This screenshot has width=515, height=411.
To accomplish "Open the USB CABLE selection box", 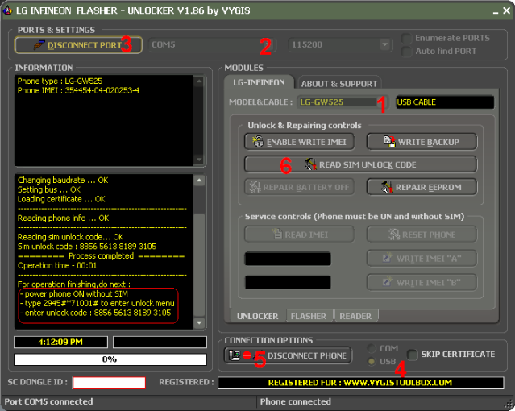I will pos(445,102).
